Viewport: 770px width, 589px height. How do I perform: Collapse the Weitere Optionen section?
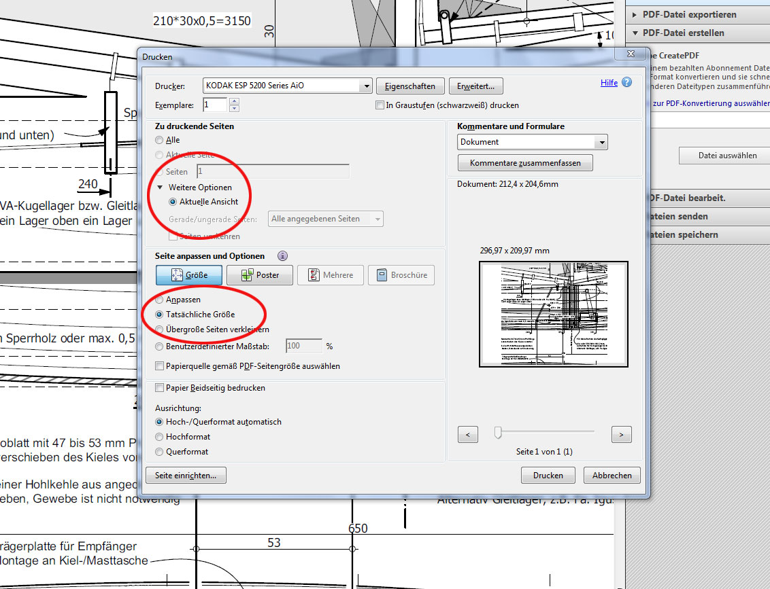coord(160,188)
